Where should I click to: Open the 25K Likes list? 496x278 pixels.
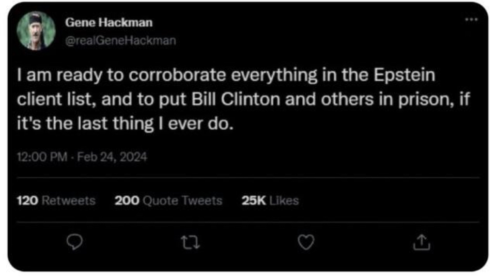tap(270, 200)
